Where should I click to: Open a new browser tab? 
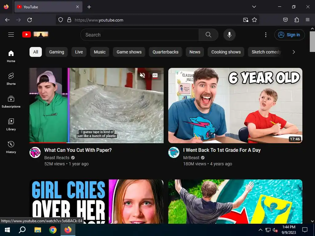[x=89, y=7]
